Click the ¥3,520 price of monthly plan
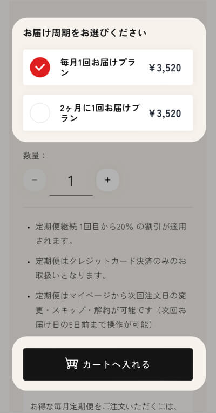The height and width of the screenshot is (413, 216). 165,68
